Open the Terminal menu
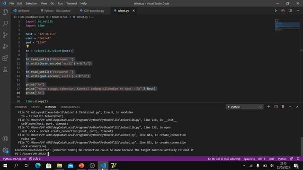 71,3
